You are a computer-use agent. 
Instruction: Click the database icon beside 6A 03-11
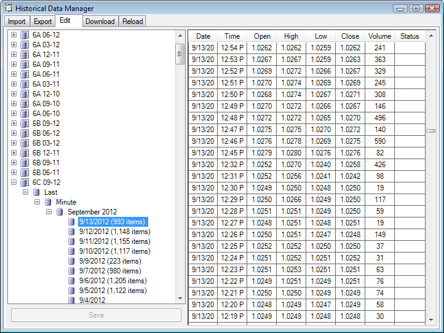(x=25, y=84)
